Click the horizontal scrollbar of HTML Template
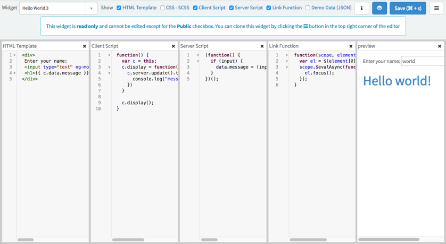Viewport: 446px width, 244px height. point(26,240)
